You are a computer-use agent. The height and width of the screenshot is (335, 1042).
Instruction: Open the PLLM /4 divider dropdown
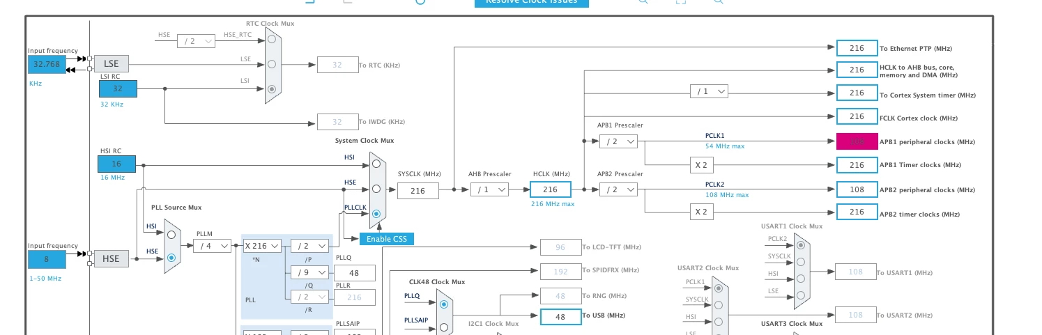click(x=212, y=246)
